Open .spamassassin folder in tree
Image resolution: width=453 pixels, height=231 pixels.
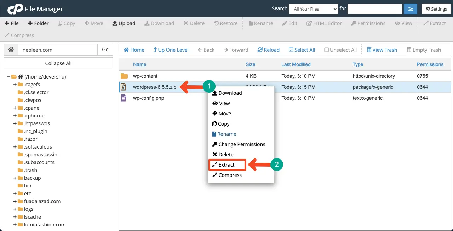click(x=41, y=155)
